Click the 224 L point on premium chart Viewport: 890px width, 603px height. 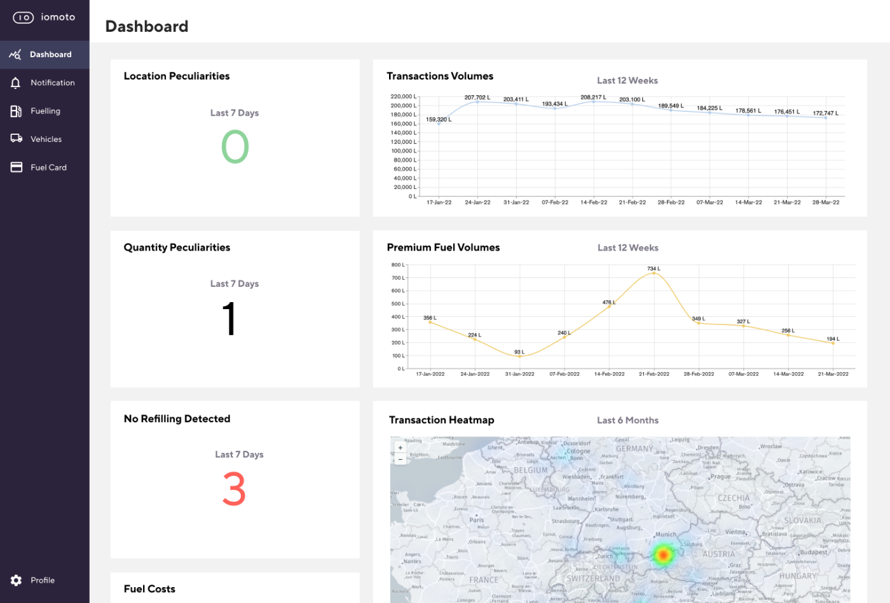[x=475, y=339]
